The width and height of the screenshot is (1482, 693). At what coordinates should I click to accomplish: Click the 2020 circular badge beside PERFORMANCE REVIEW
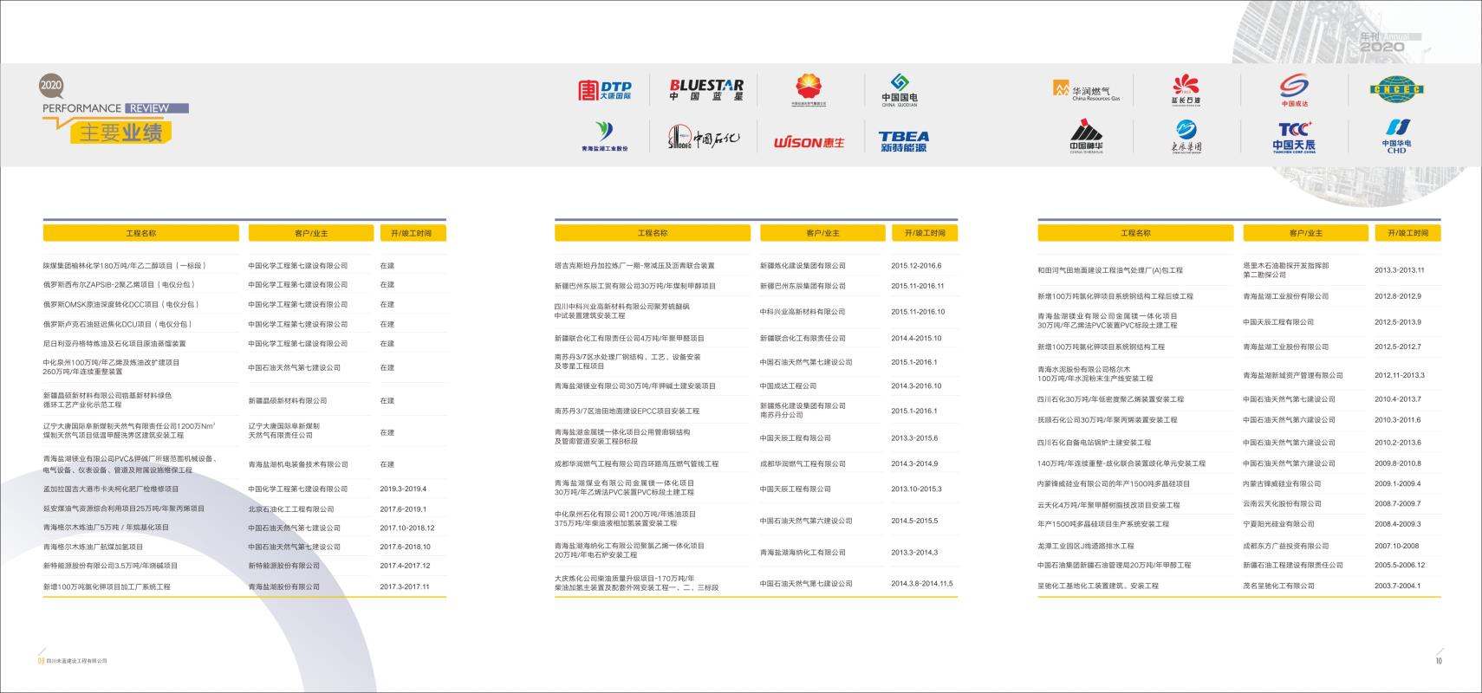[x=51, y=85]
